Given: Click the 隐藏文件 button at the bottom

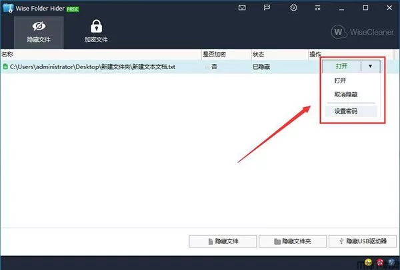Looking at the screenshot, I should 223,241.
